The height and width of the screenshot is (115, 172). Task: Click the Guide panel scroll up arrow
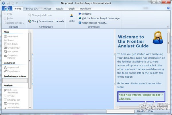(169, 31)
